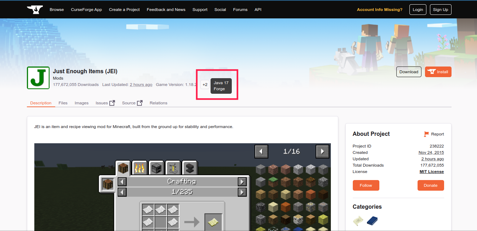Click the left arrow beside 1/235
Screen dimensions: 477x231
coord(122,192)
